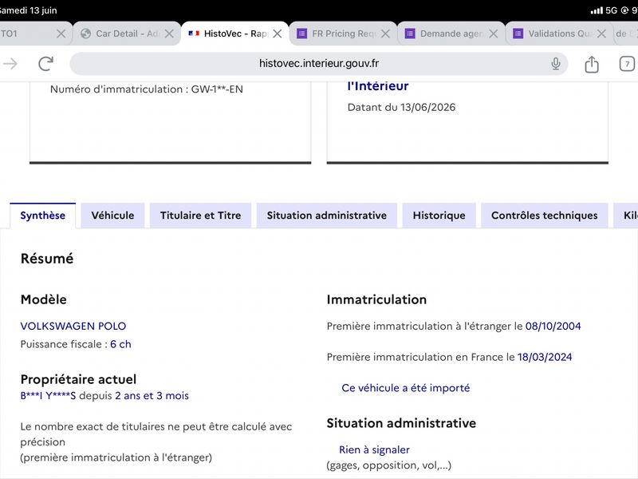Reload the page with refresh icon
The image size is (638, 479).
45,64
